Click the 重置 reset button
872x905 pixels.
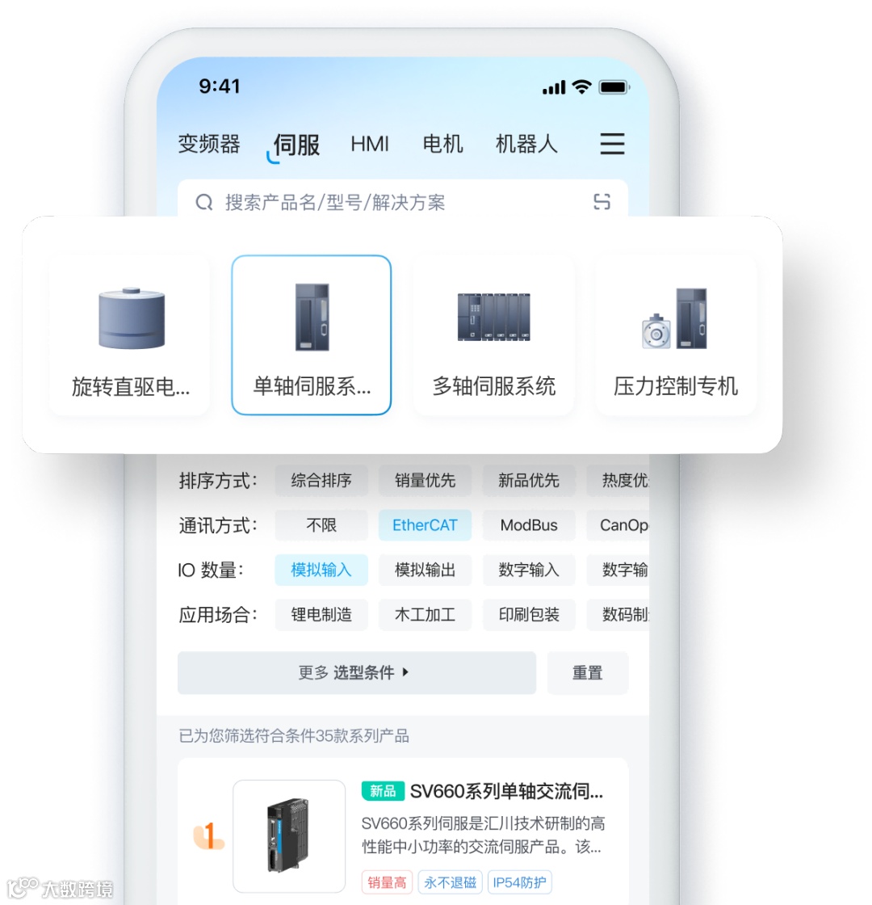point(588,672)
